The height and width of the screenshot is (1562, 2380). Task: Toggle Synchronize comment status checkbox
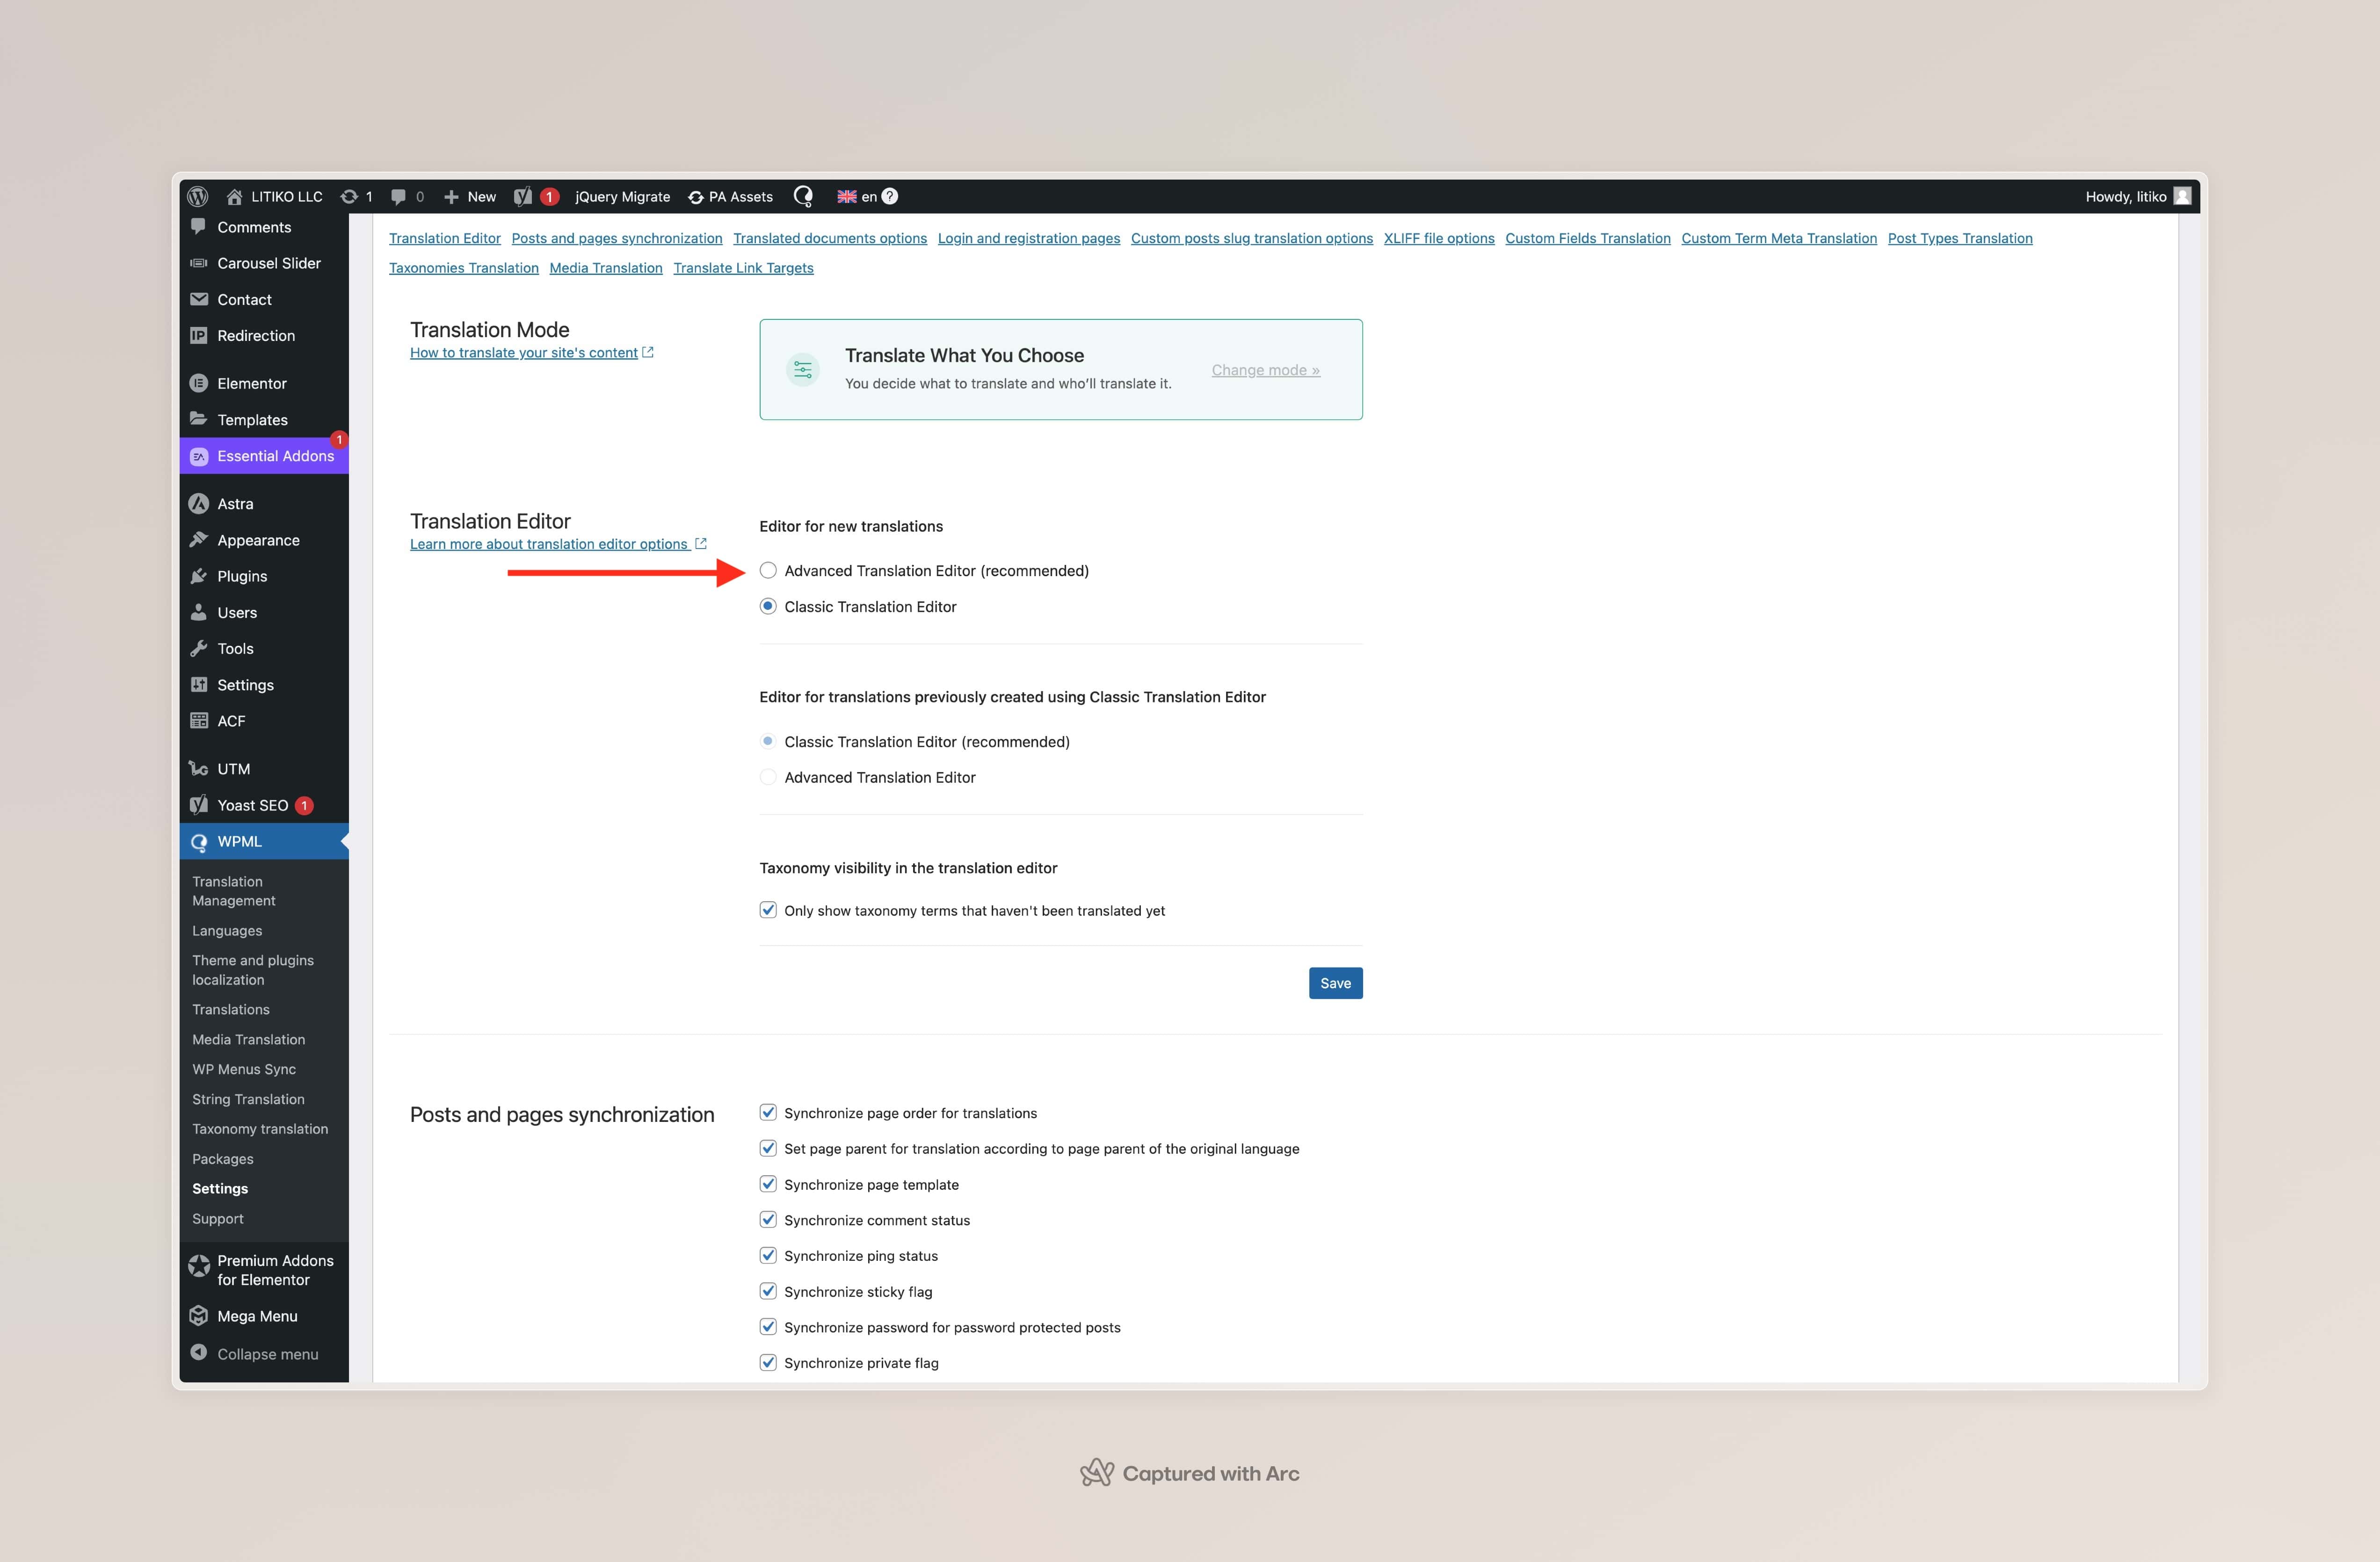768,1219
